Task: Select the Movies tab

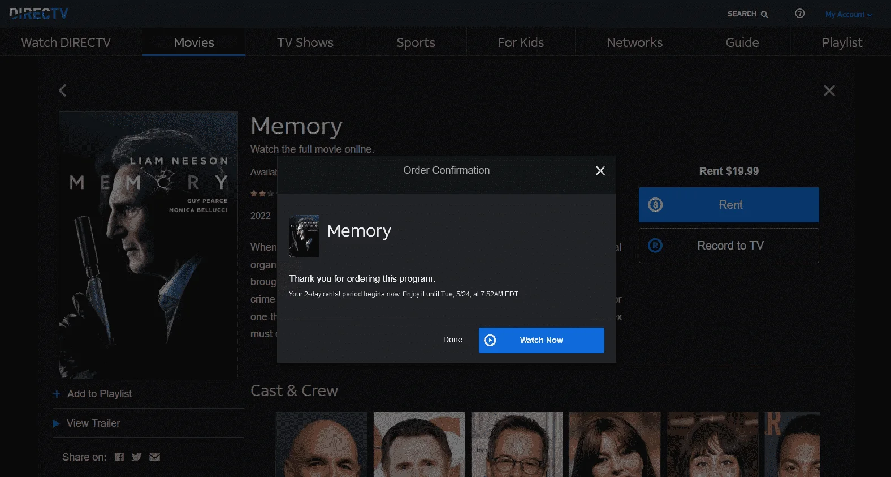Action: pos(194,42)
